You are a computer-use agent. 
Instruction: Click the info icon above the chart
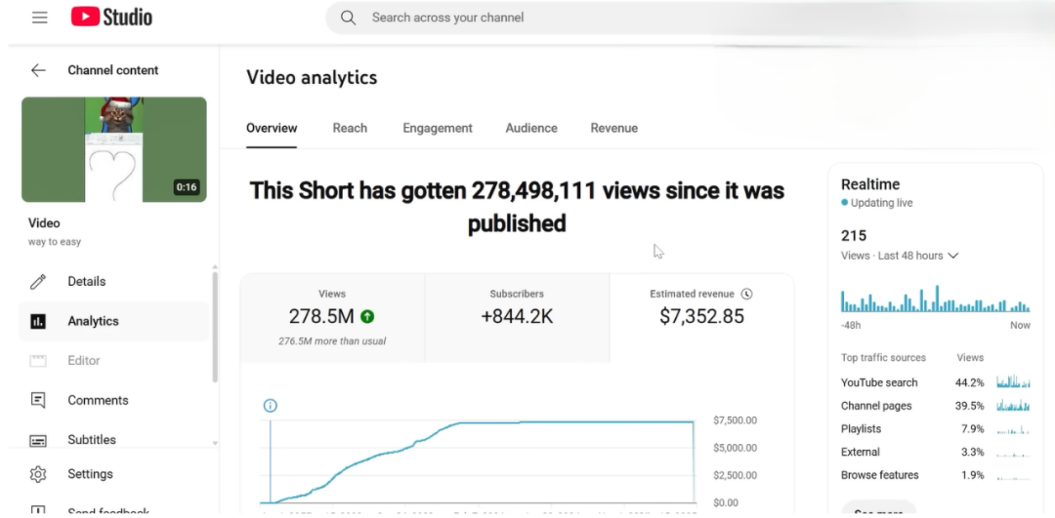pyautogui.click(x=271, y=406)
